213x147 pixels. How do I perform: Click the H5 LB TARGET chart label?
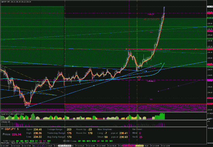tap(151, 19)
